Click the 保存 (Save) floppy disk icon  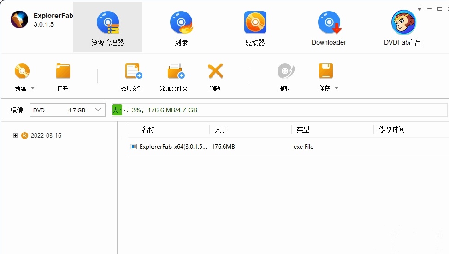point(325,71)
